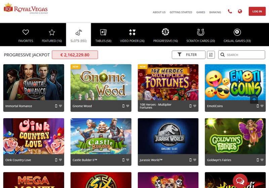Image resolution: width=269 pixels, height=188 pixels.
Task: Open the Filter options button
Action: (189, 55)
